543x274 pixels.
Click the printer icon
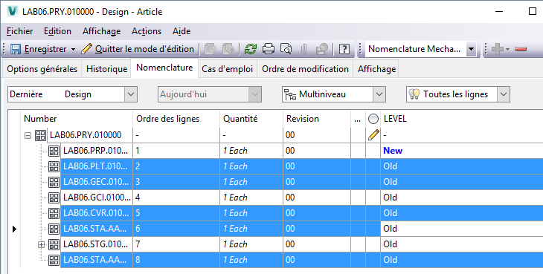click(269, 49)
